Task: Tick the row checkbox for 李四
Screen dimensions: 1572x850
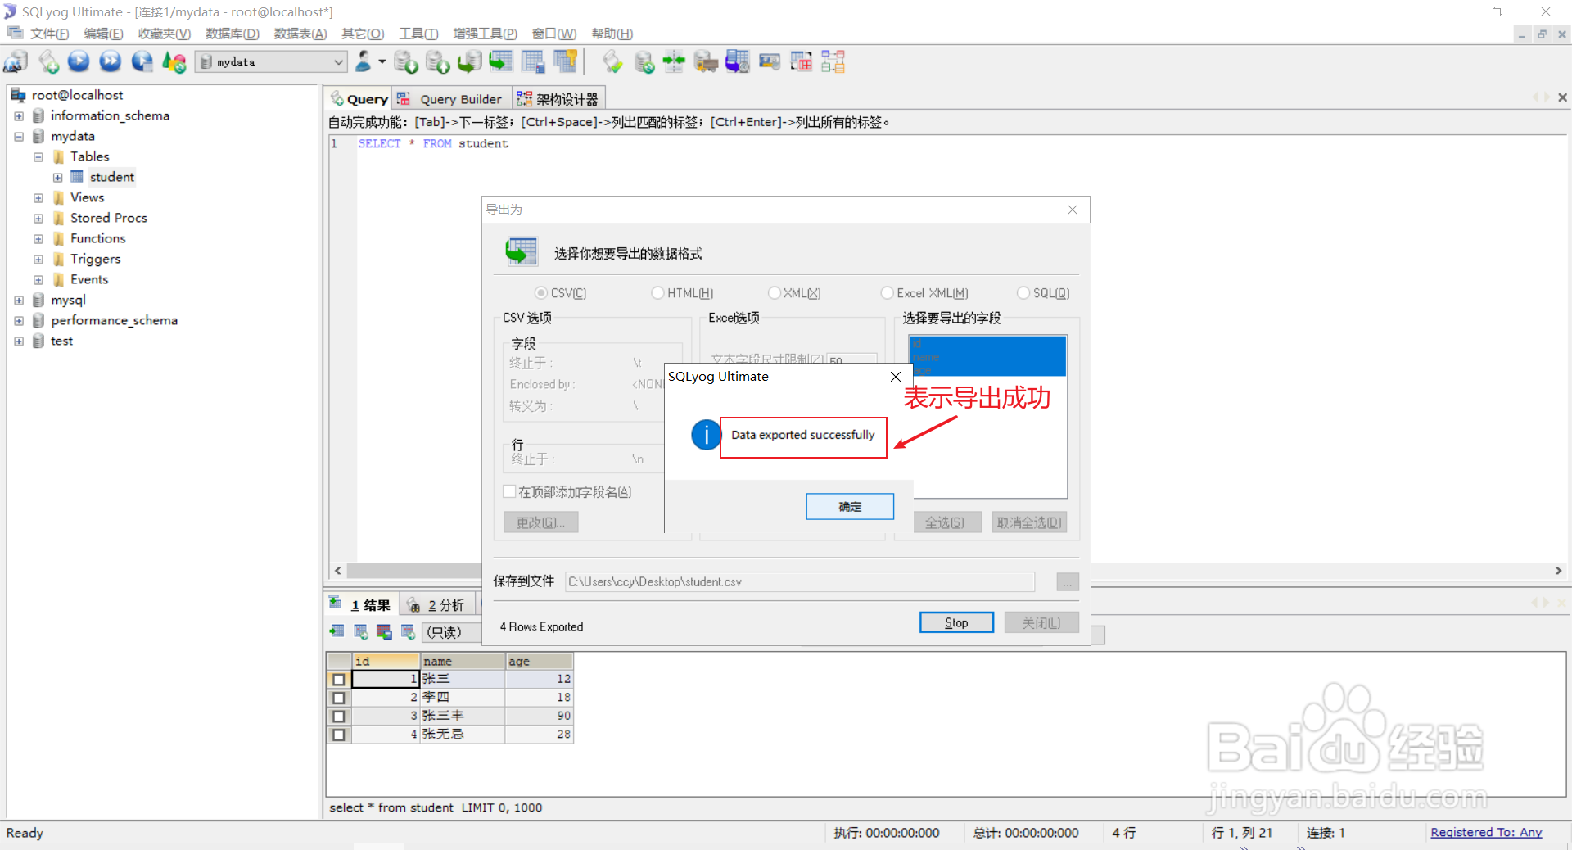Action: [x=338, y=698]
